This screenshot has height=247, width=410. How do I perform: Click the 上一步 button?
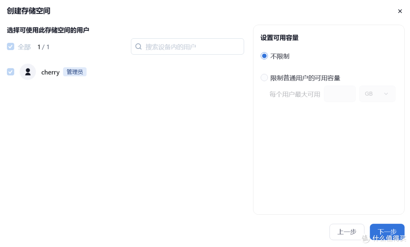(x=347, y=232)
